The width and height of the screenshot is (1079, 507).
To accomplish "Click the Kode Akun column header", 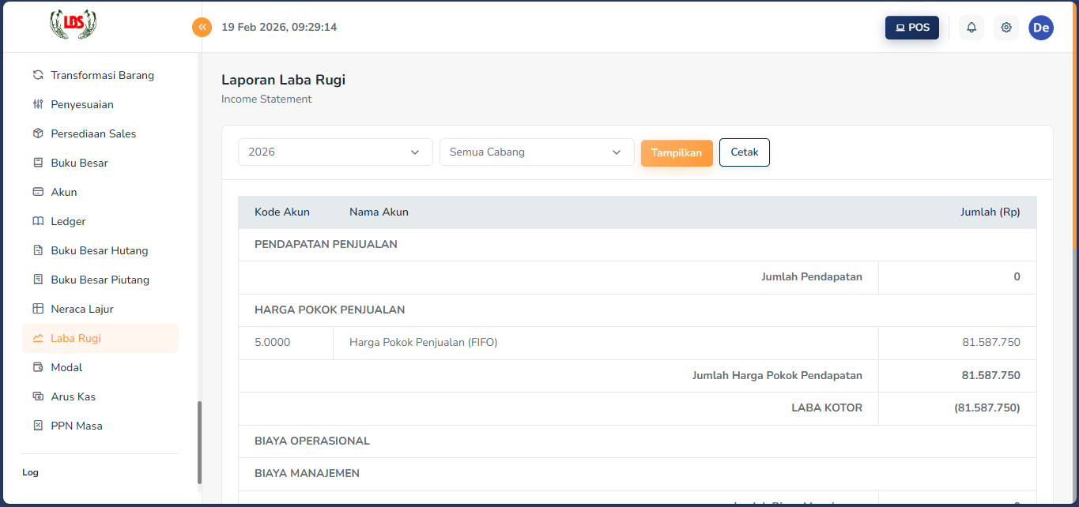I will pos(282,212).
